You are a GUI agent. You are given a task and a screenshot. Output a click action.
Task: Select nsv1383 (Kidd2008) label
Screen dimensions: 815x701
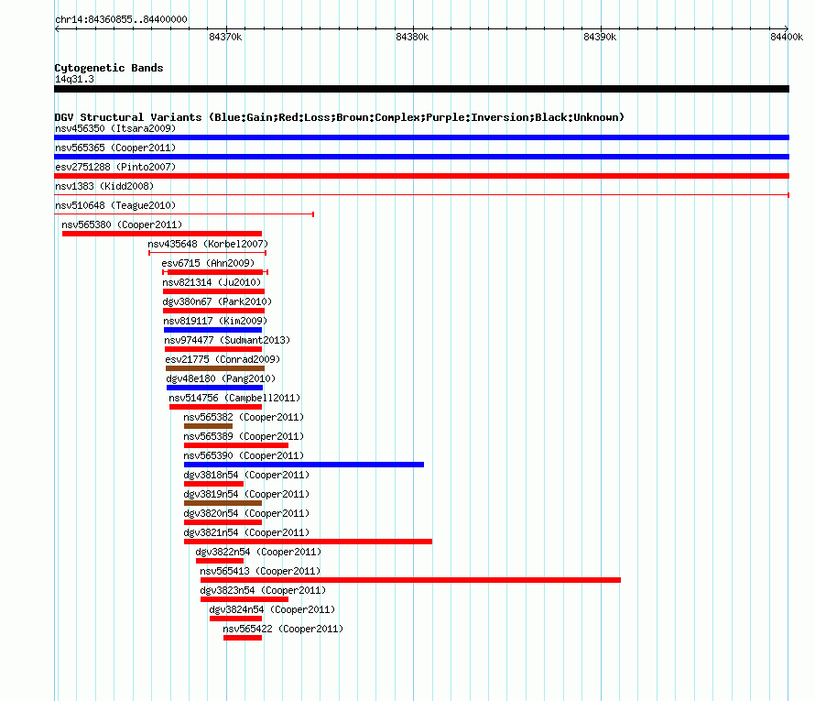(104, 186)
